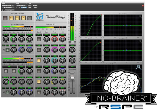Enable EQ band 6 button

click(39, 93)
